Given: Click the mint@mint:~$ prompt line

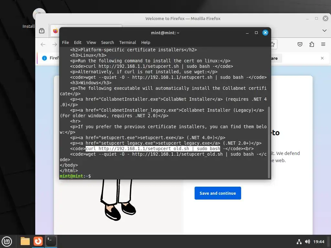Looking at the screenshot, I should coord(75,176).
